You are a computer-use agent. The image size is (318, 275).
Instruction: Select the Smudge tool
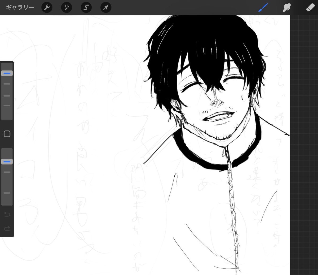(x=286, y=7)
